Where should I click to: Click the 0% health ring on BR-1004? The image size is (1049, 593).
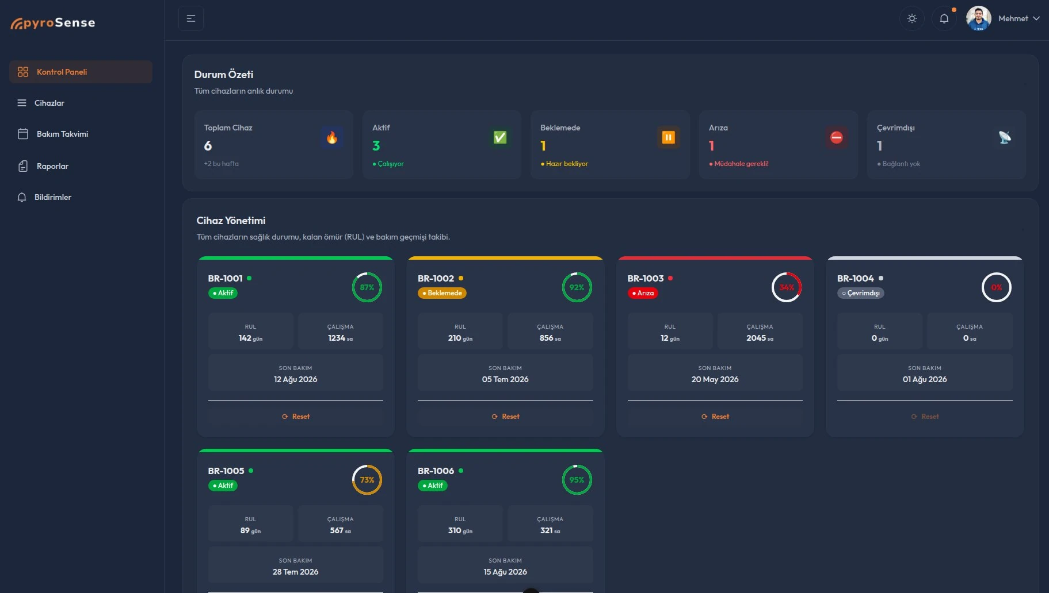click(996, 287)
